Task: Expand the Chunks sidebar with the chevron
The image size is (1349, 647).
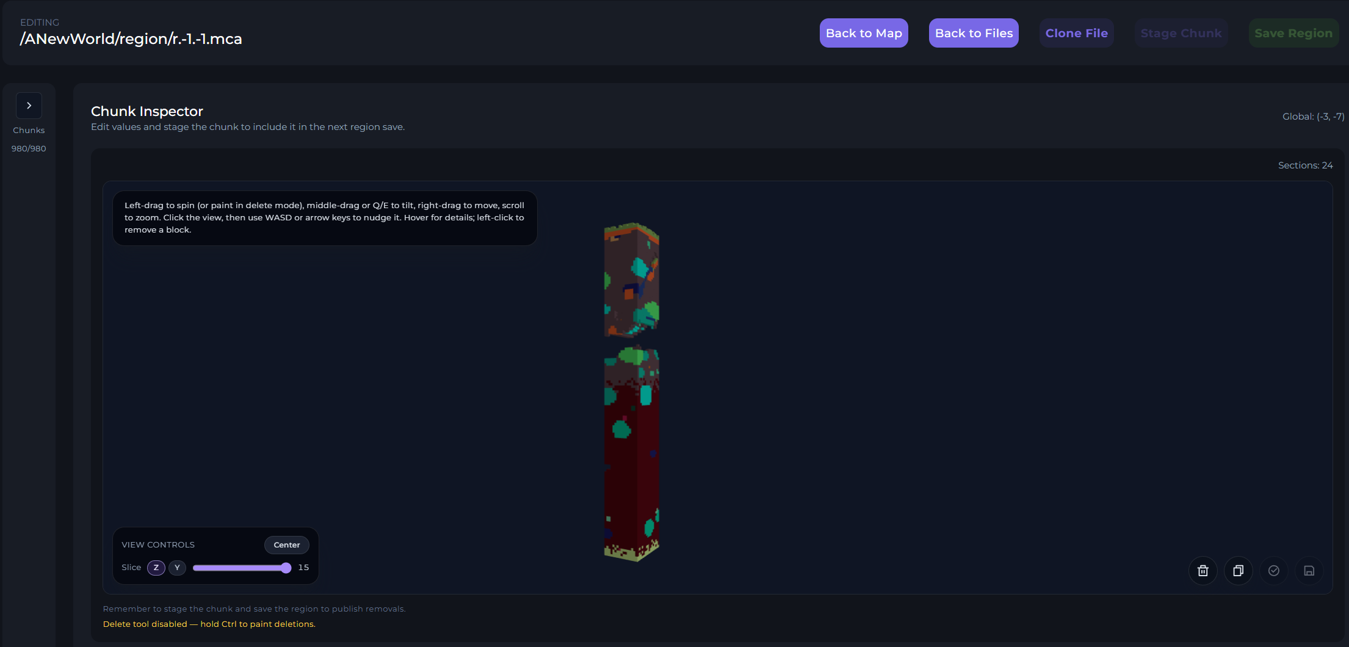Action: [29, 106]
